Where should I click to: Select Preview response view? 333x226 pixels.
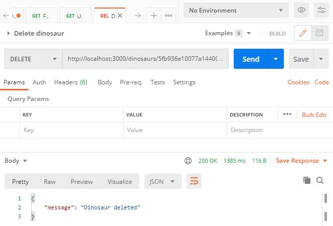click(82, 182)
